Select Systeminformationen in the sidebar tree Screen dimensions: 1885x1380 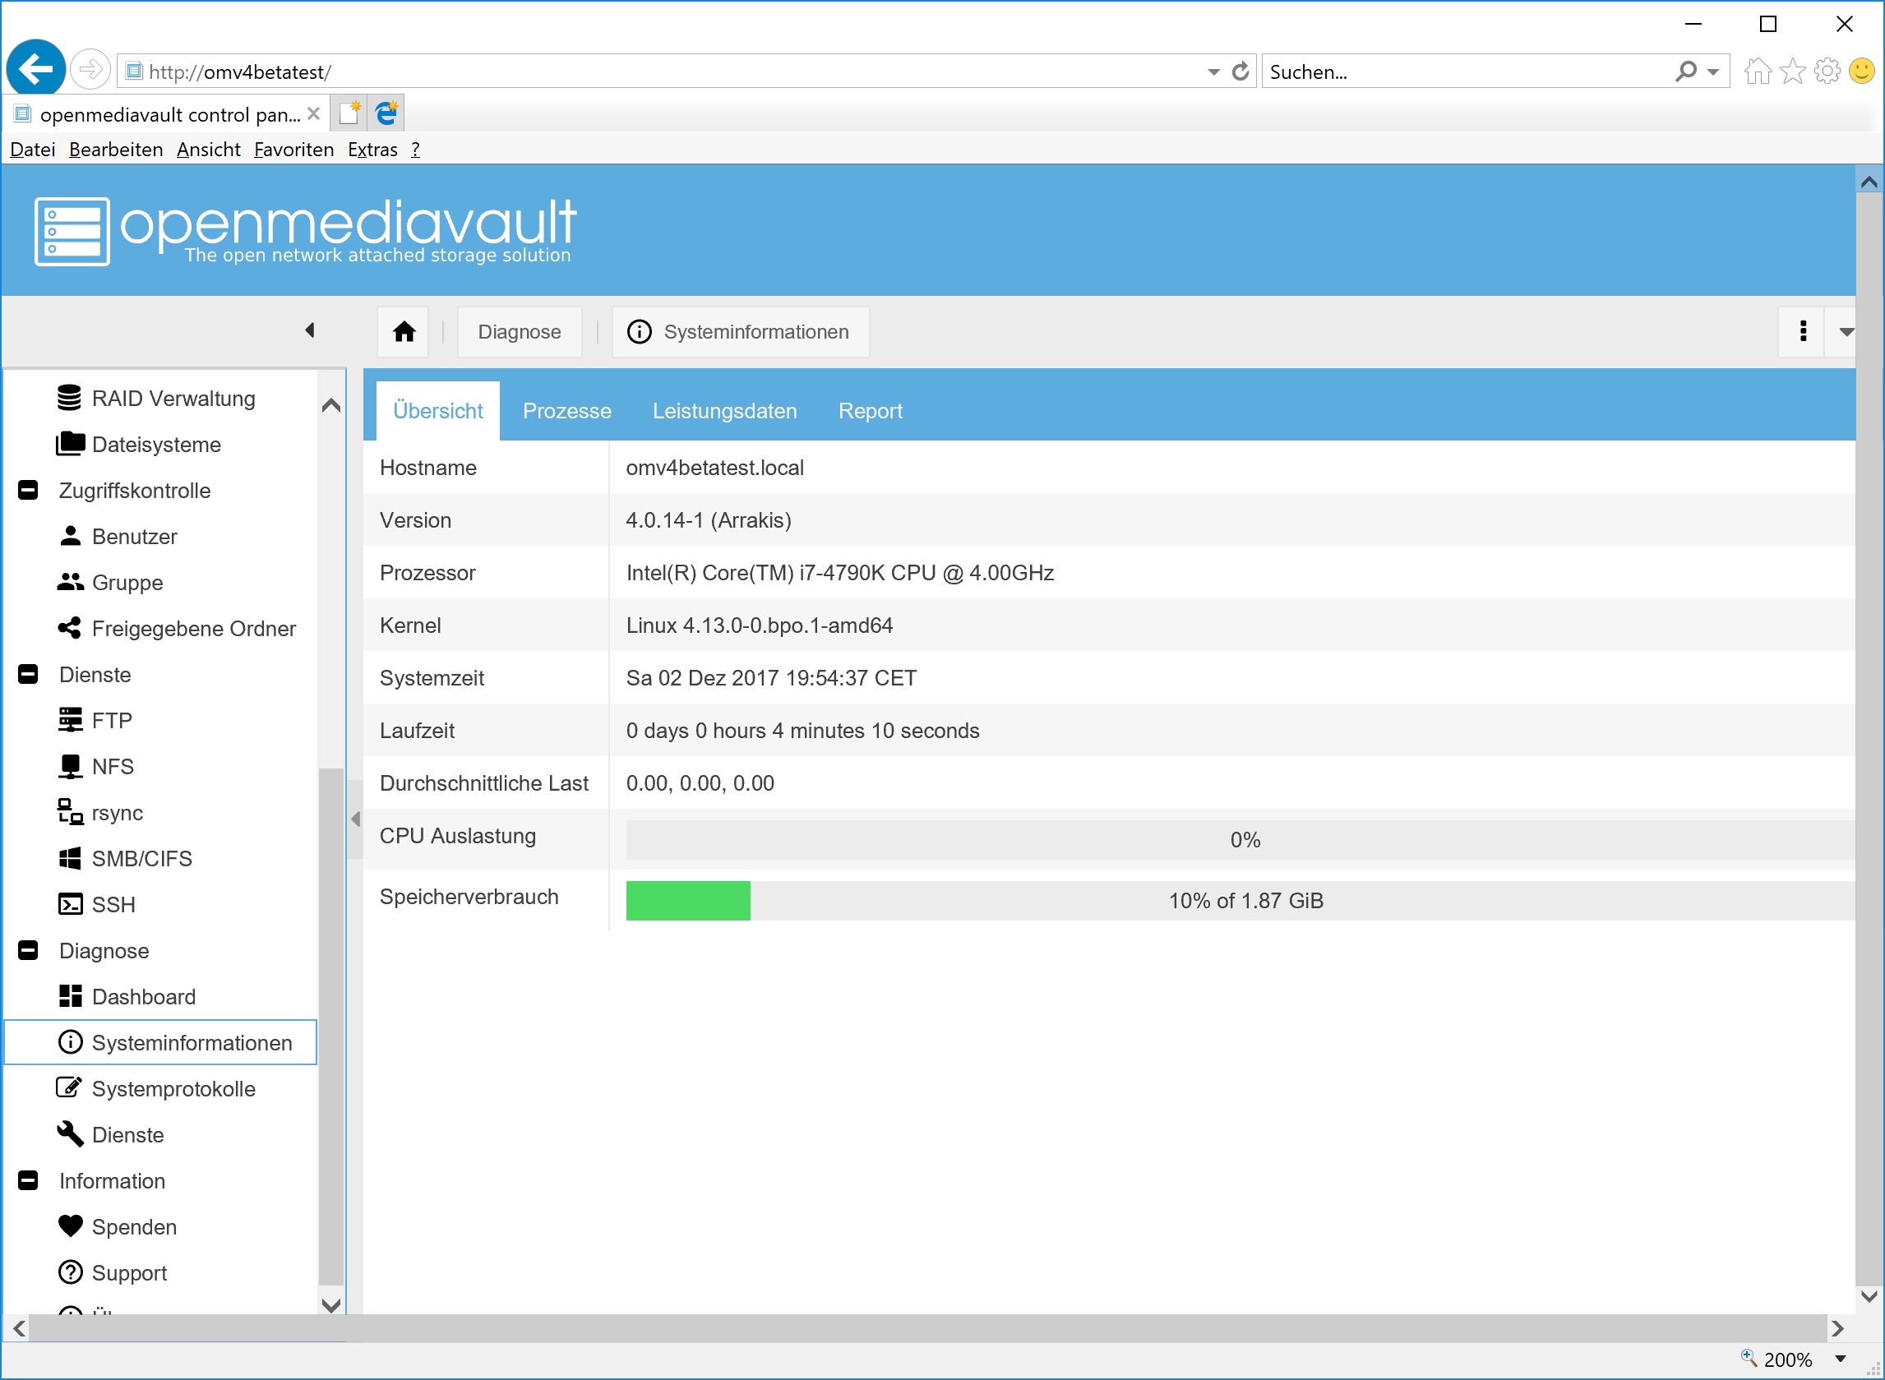(161, 1041)
